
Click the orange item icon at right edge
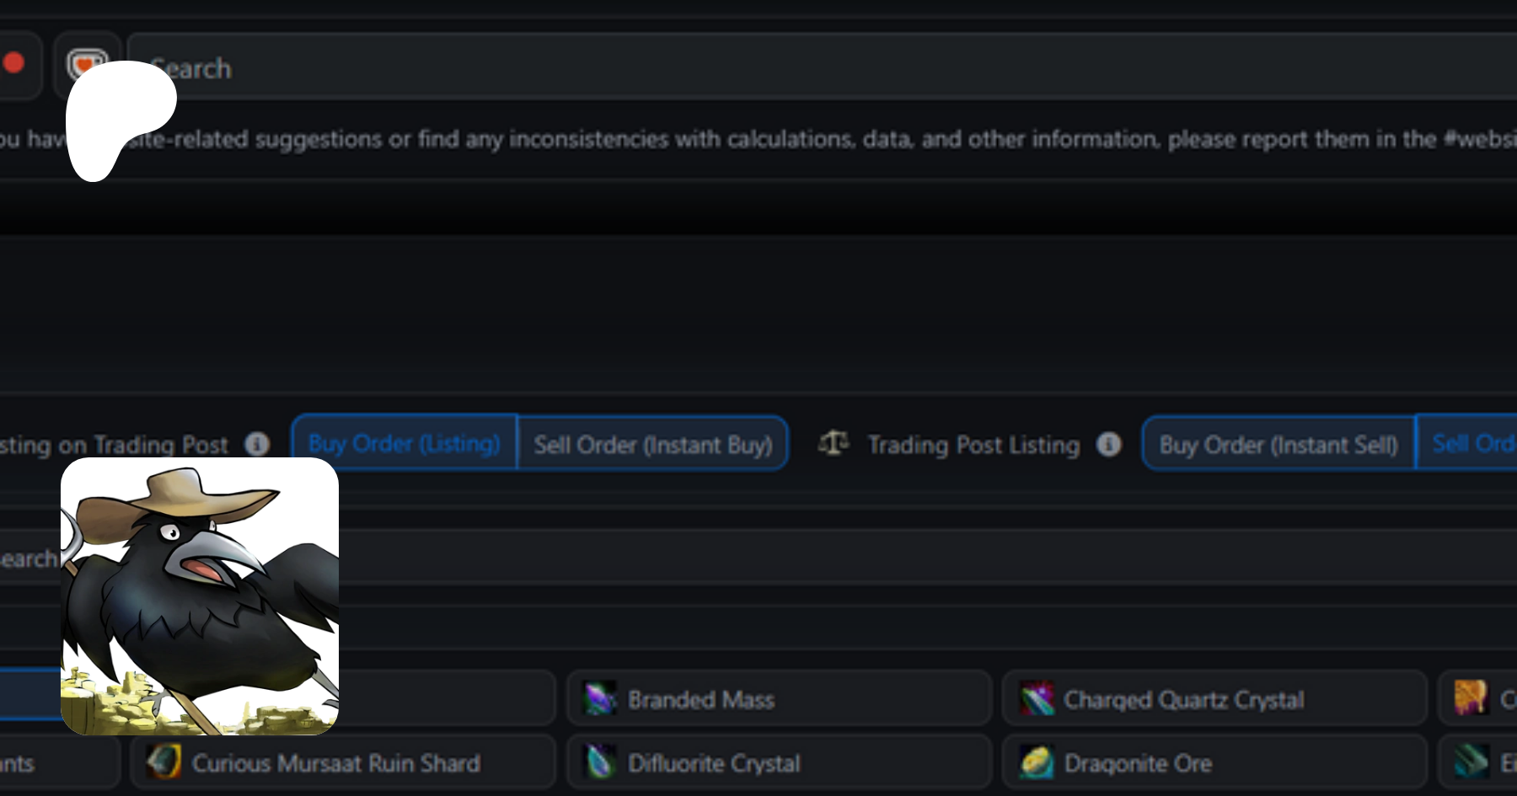(x=1471, y=697)
